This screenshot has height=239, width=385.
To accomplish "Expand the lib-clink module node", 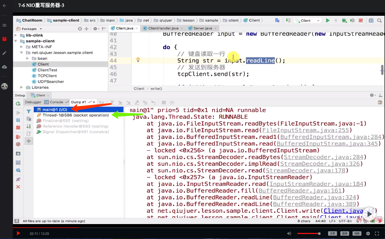I will [16, 35].
